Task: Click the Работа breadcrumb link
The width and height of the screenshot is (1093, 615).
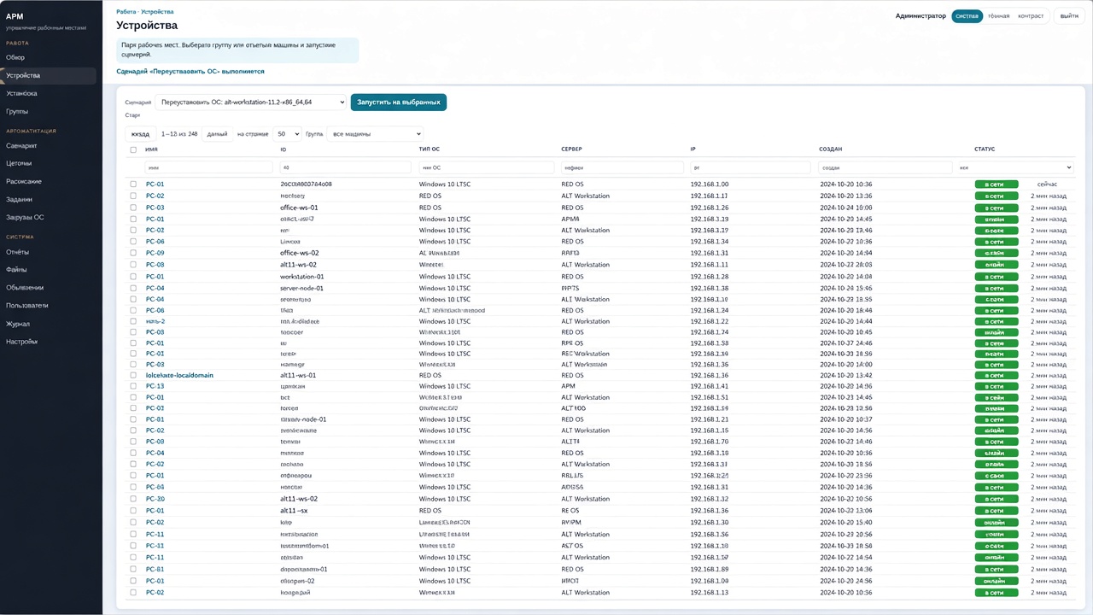Action: 126,12
